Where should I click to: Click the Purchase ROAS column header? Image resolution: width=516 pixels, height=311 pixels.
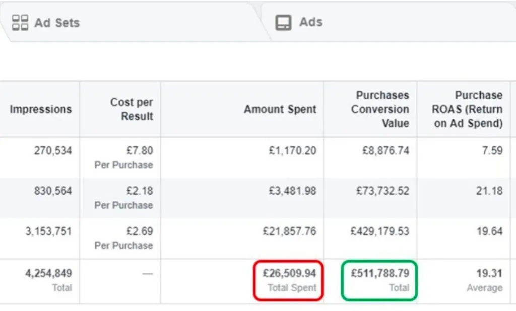click(467, 109)
